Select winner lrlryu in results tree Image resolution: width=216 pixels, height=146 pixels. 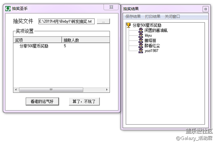148,35
